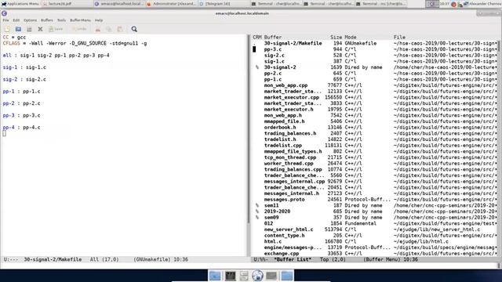Click the Open Directory toolbar icon
Viewport: 502px width, 282px height.
tap(29, 29)
